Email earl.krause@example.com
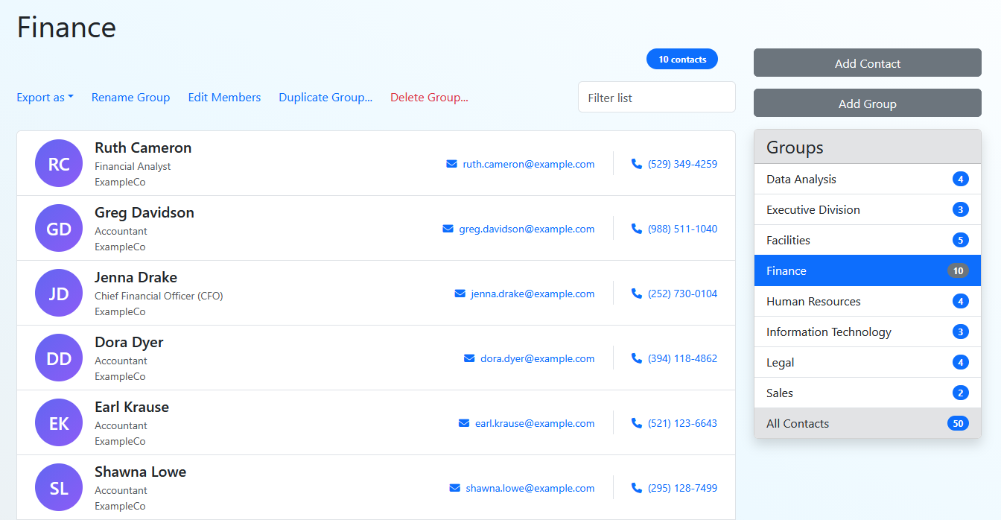 535,423
